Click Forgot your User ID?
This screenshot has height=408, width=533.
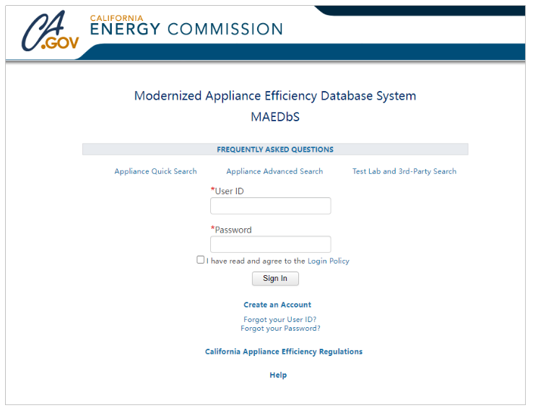pos(280,320)
